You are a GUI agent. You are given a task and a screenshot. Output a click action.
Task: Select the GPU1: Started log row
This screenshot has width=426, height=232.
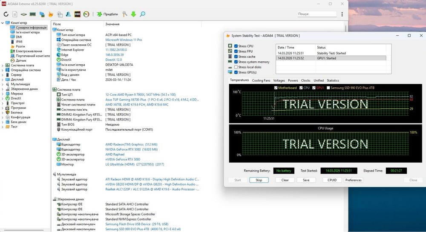(331, 58)
